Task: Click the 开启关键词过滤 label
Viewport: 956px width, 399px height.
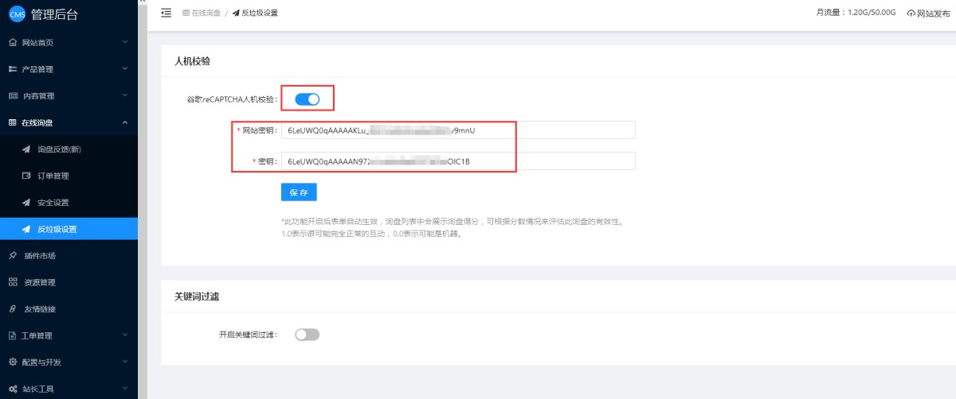Action: tap(248, 335)
